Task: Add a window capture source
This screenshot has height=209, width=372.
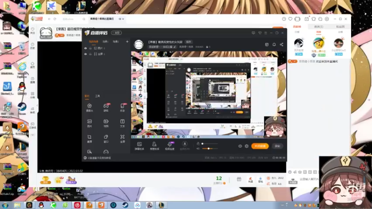Action: [x=106, y=138]
